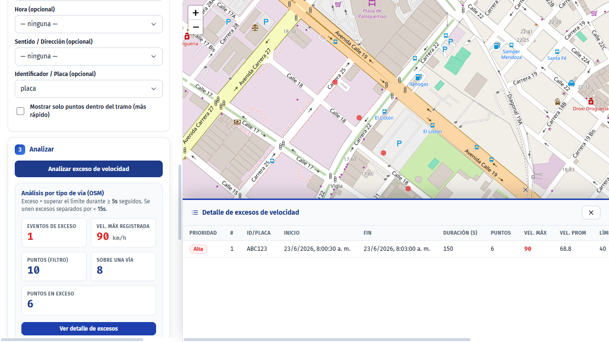This screenshot has height=342, width=609.
Task: Click the Análisis por tipo de vía (OSM) title
Action: tap(63, 193)
